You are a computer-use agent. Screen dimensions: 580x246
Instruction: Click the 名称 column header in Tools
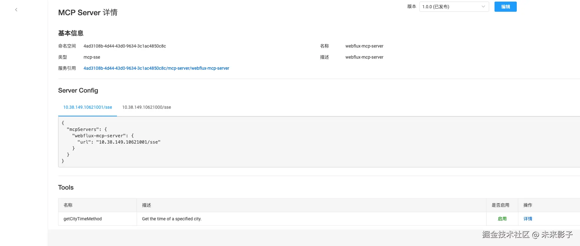pyautogui.click(x=68, y=205)
